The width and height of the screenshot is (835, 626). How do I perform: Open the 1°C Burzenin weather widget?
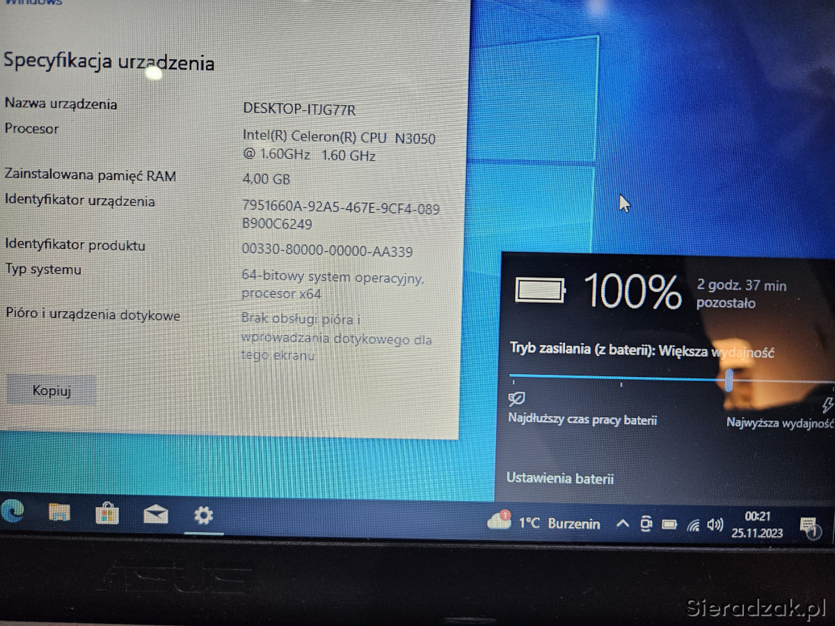pos(543,523)
